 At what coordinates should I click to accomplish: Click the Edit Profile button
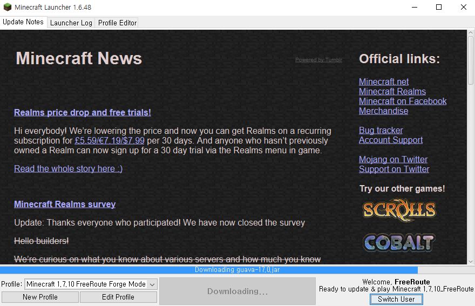[x=118, y=297]
